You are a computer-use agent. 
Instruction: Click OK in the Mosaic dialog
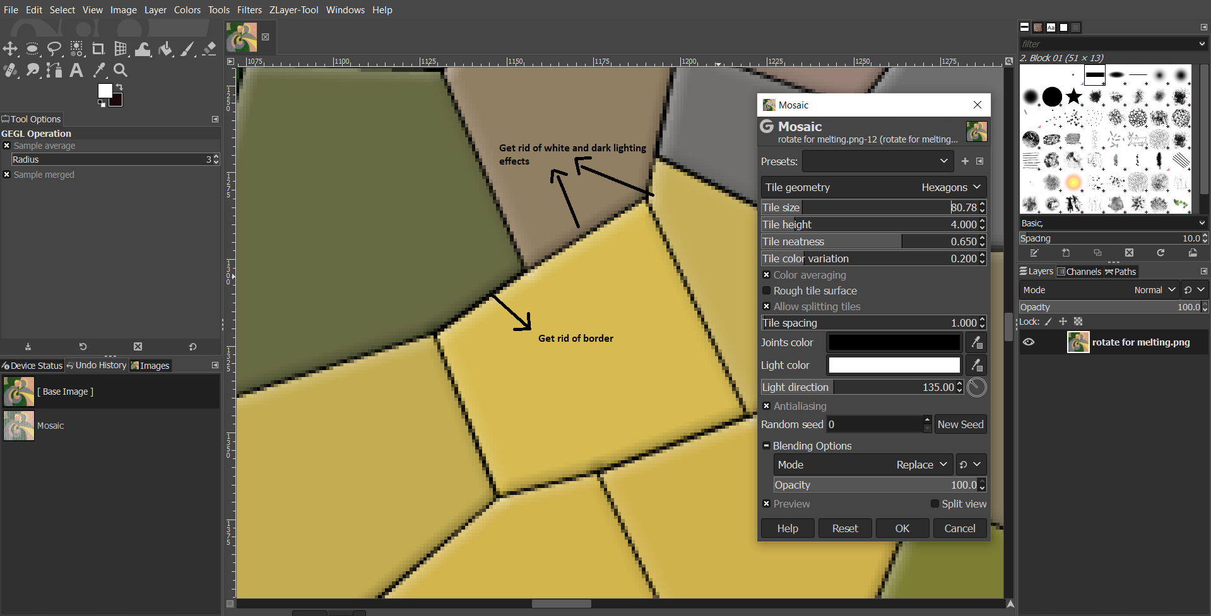pyautogui.click(x=902, y=528)
